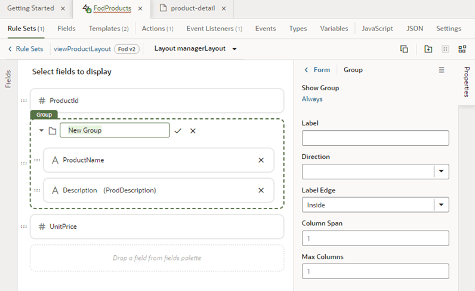Image resolution: width=475 pixels, height=291 pixels.
Task: Open the JSON tab
Action: click(414, 29)
